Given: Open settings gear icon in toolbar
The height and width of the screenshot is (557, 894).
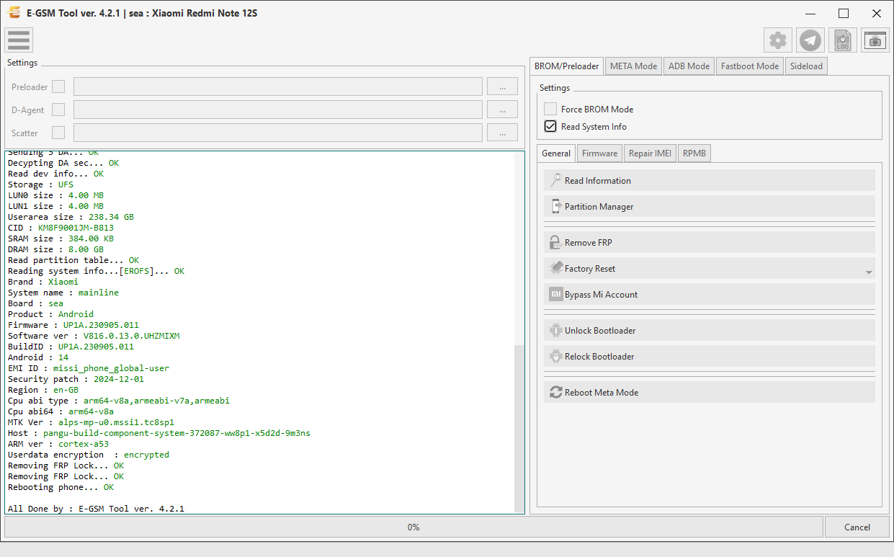Looking at the screenshot, I should pyautogui.click(x=778, y=40).
